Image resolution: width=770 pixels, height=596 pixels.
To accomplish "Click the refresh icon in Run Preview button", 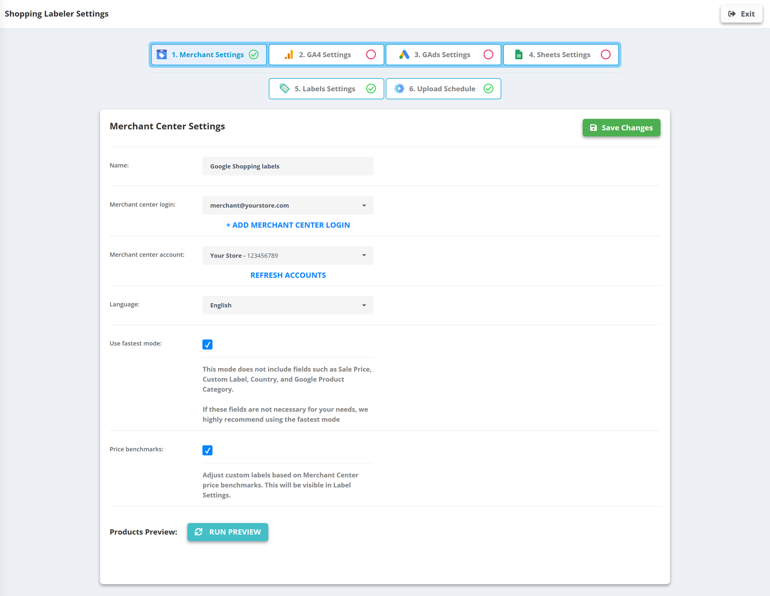I will pos(198,532).
